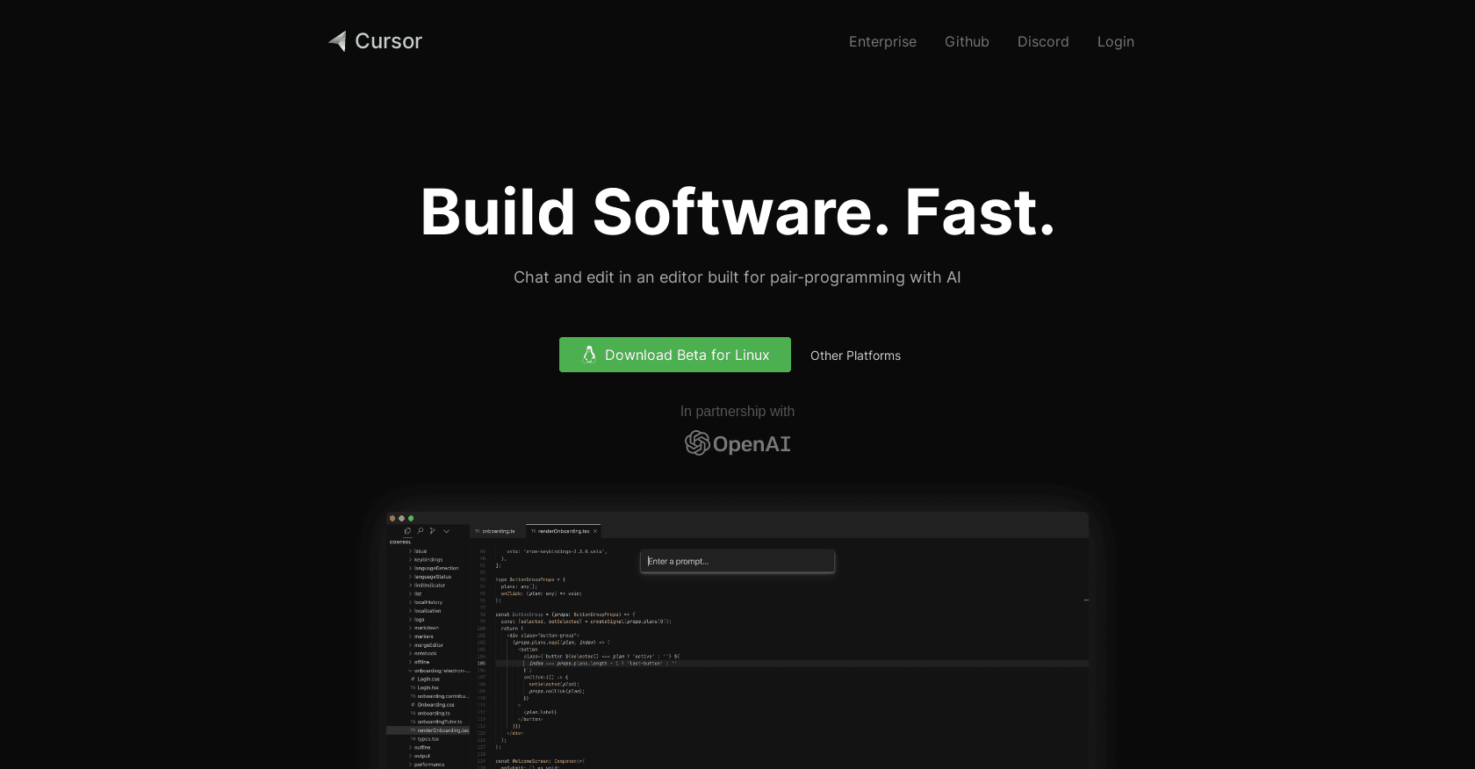The height and width of the screenshot is (769, 1475).
Task: Open the Source Control branch icon in the editor preview
Action: click(x=433, y=531)
